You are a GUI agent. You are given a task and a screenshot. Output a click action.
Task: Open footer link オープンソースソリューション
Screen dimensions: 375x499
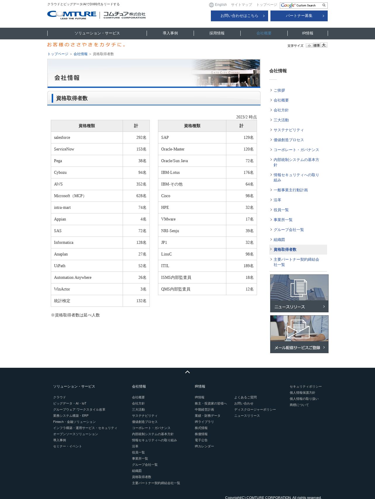[x=76, y=434]
